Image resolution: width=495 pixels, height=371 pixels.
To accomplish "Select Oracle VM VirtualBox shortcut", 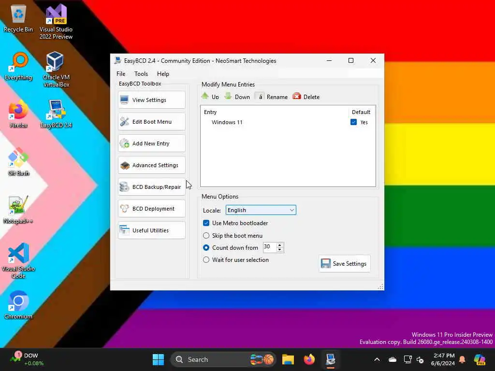I will (x=56, y=70).
